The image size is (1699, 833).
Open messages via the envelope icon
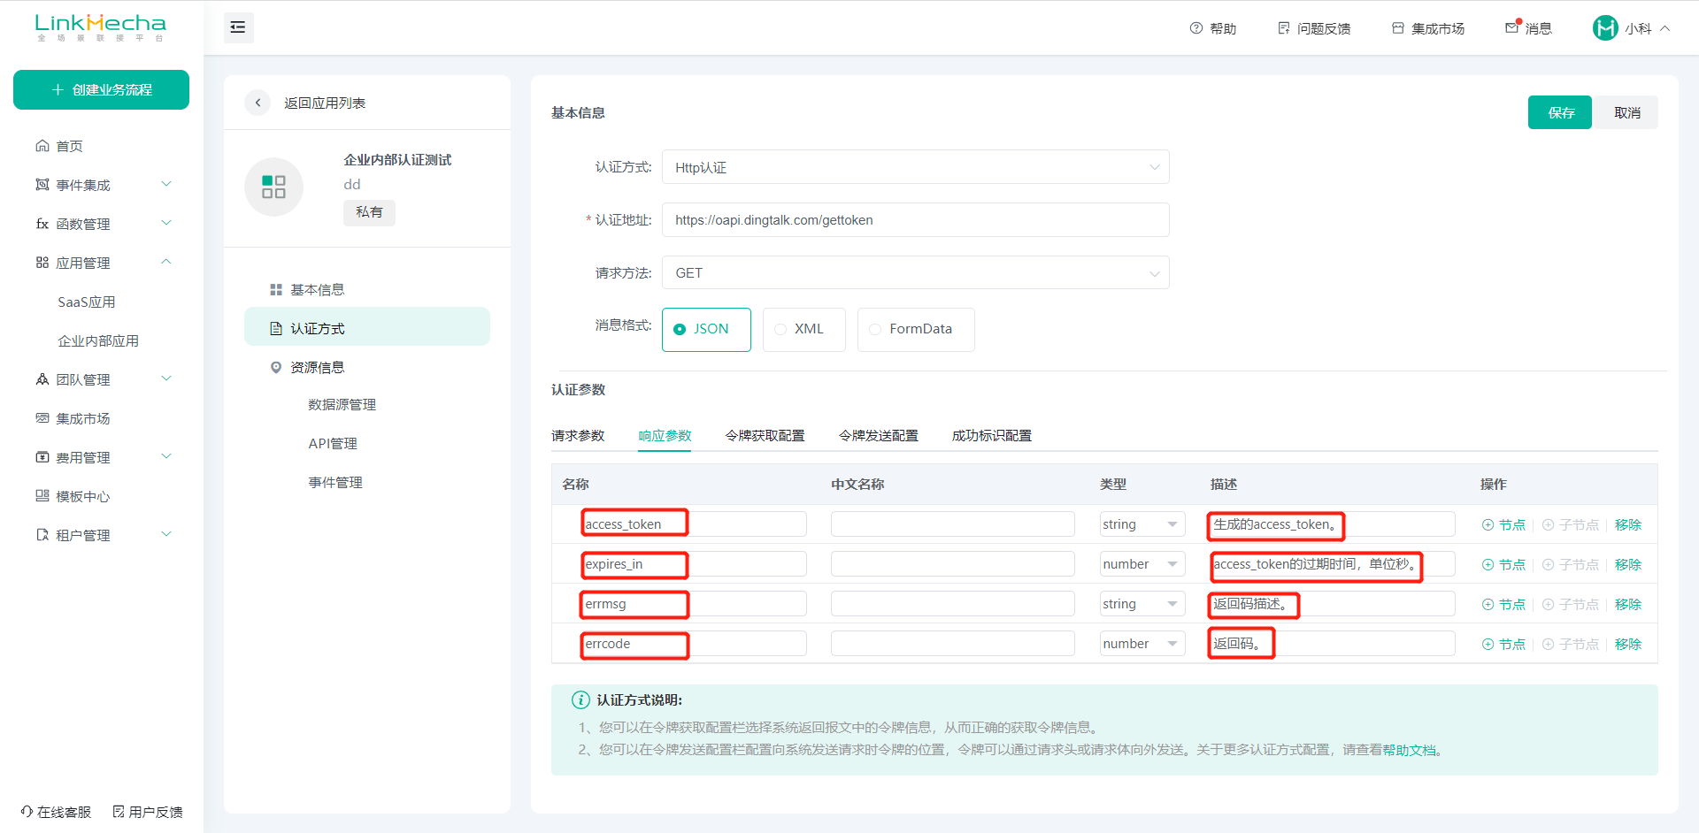pyautogui.click(x=1512, y=28)
